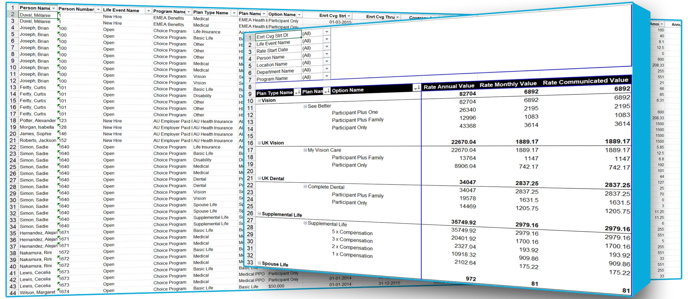Open the Plan Type Name header filter in data sheet
The width and height of the screenshot is (688, 299).
[x=233, y=13]
